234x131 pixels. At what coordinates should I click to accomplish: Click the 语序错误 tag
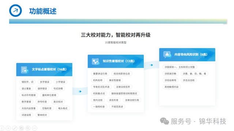(42, 88)
